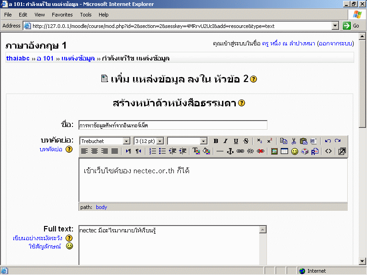
Task: Toggle underline formatting in the editor
Action: point(236,141)
